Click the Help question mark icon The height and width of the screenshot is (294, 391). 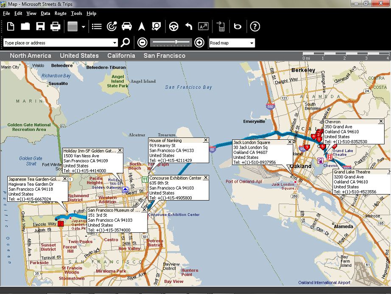(255, 27)
